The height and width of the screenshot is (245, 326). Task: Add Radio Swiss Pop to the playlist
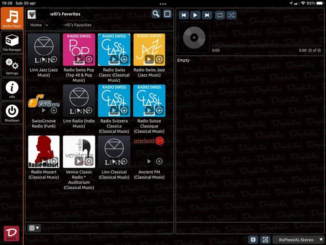(89, 59)
